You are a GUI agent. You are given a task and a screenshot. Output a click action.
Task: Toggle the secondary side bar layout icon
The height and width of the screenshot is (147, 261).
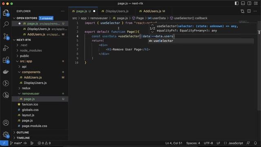[249, 3]
